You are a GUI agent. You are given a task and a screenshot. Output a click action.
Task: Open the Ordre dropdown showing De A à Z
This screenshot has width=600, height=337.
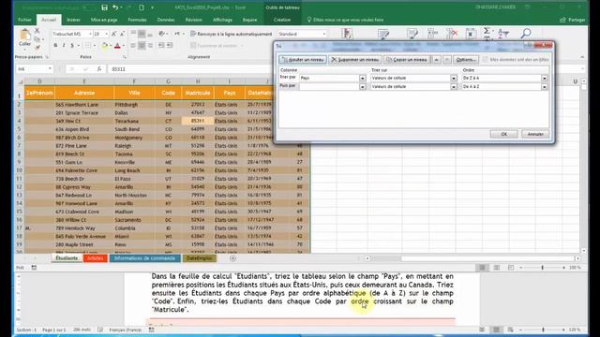click(x=544, y=87)
